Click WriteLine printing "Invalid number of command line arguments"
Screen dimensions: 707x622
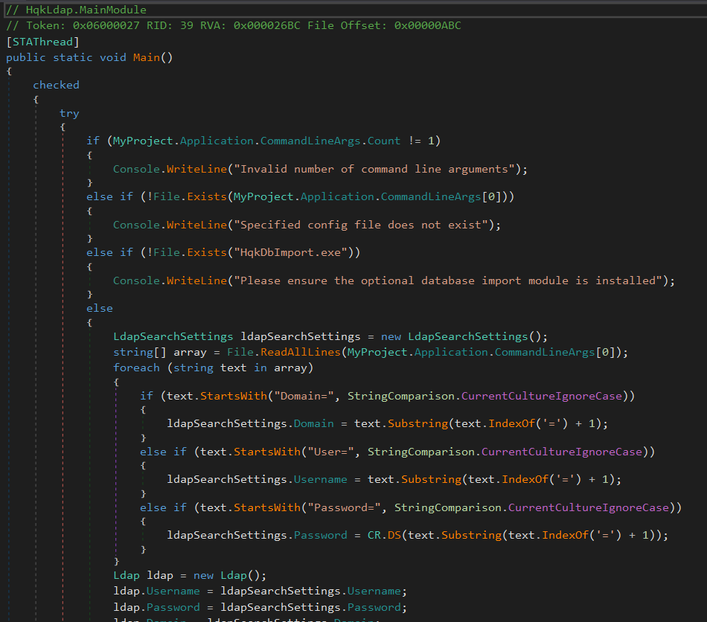(196, 170)
